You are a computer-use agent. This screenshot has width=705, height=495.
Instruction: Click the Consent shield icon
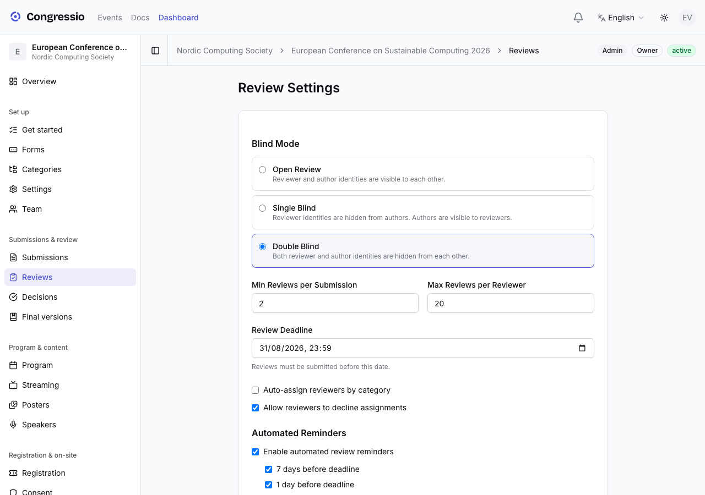pos(13,492)
